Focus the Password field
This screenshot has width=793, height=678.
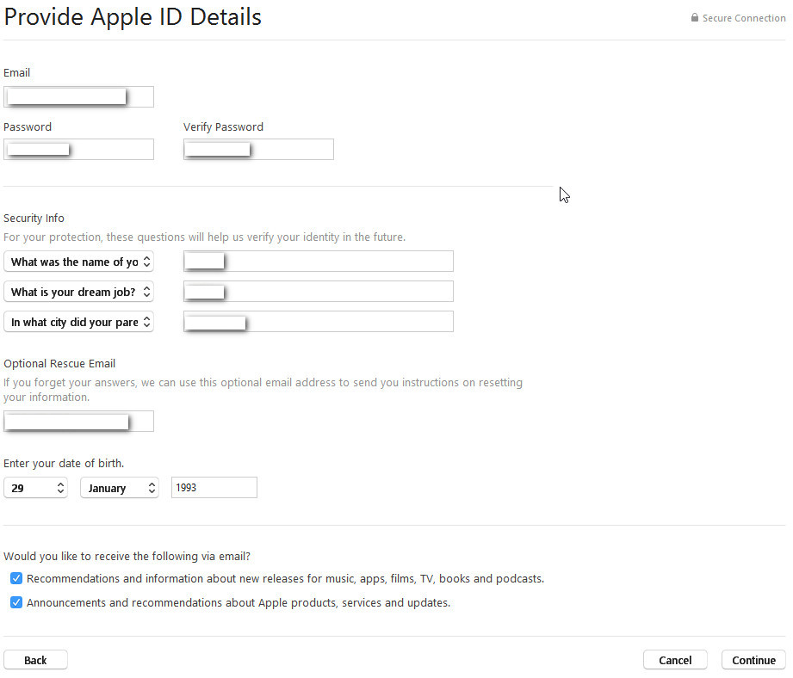point(78,150)
